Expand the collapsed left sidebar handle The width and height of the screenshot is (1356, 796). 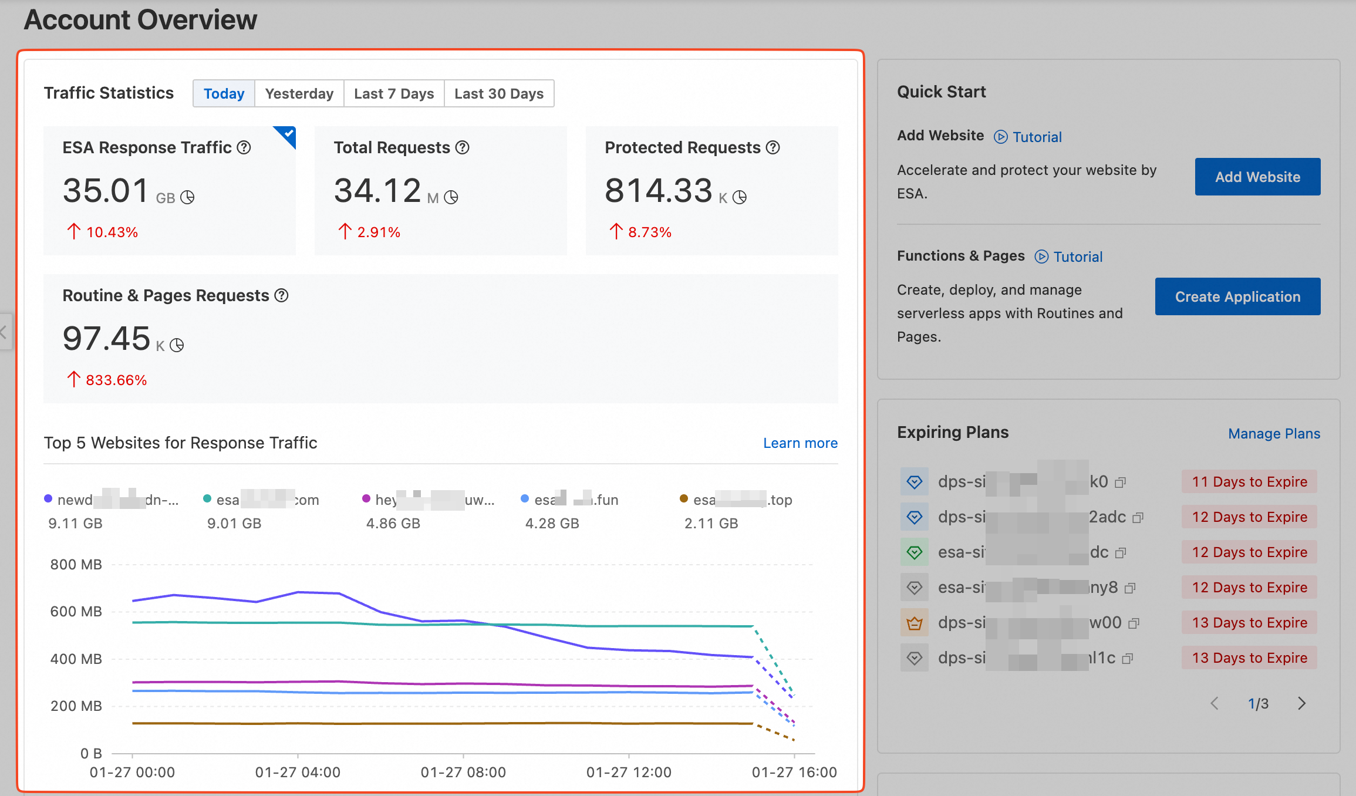(4, 332)
